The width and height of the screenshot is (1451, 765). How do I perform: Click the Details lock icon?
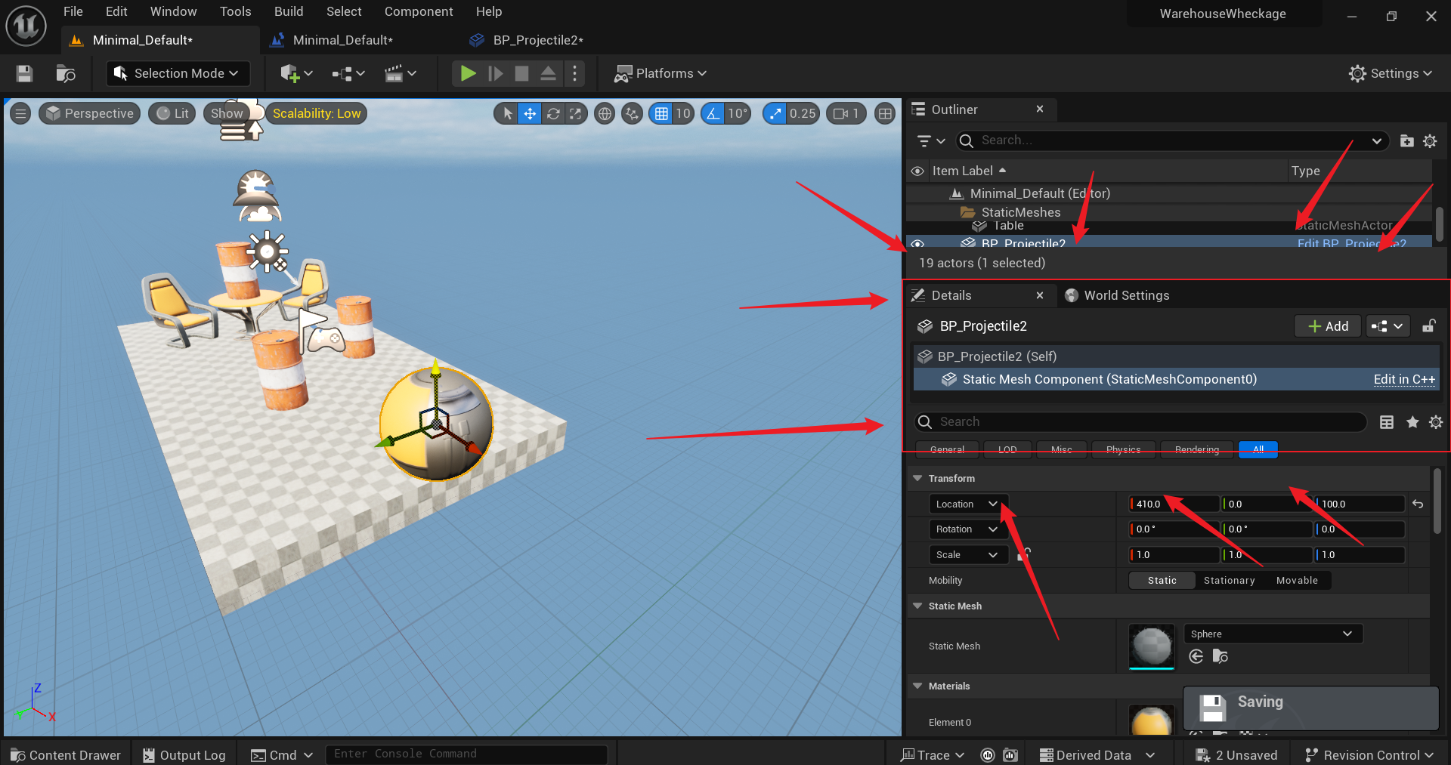[x=1428, y=326]
